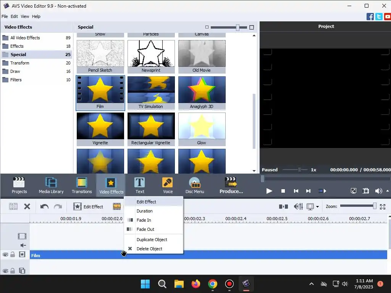The width and height of the screenshot is (391, 293).
Task: Play the preview video
Action: [x=269, y=191]
